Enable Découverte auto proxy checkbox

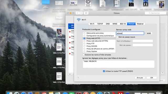click(84, 33)
